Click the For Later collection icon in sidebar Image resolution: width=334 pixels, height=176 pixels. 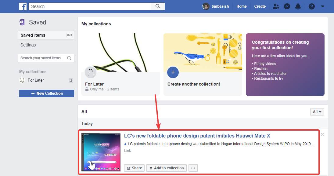pos(22,80)
